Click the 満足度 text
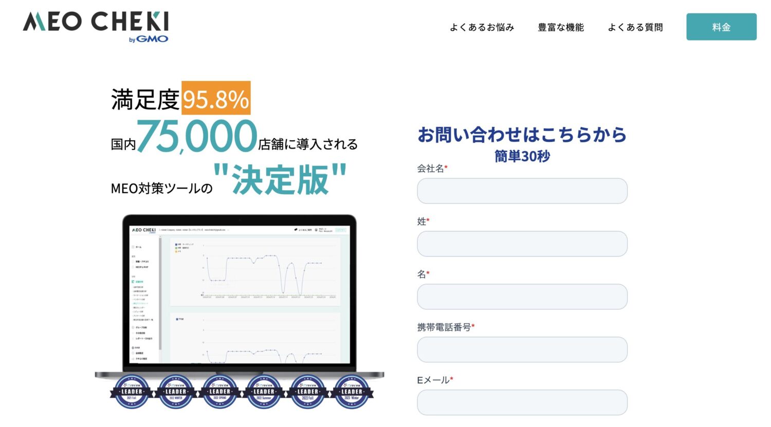The width and height of the screenshot is (771, 427). pos(145,100)
